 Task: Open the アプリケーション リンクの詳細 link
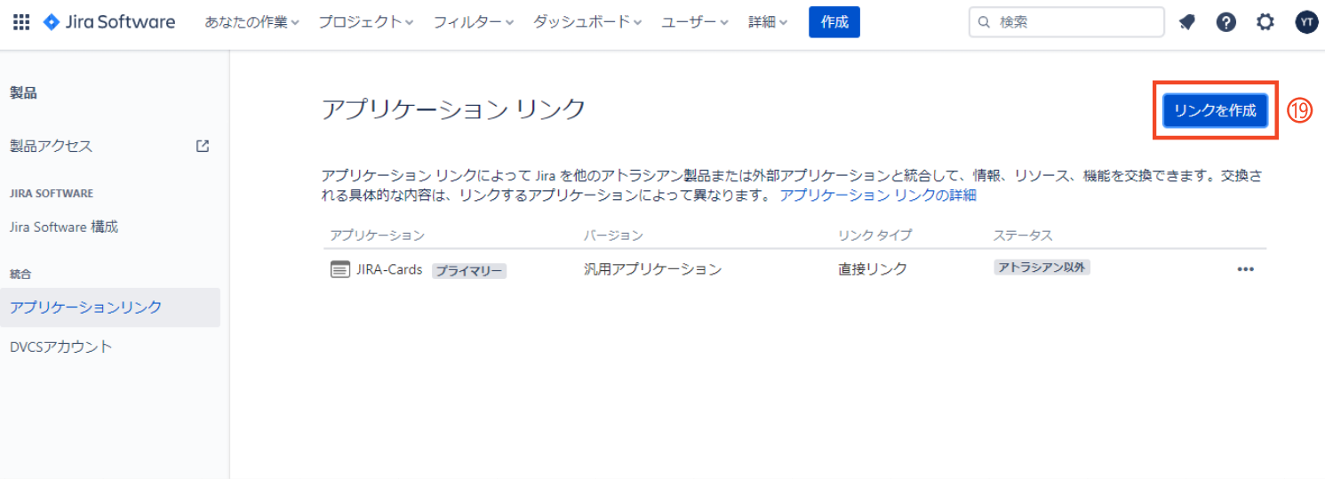tap(878, 196)
